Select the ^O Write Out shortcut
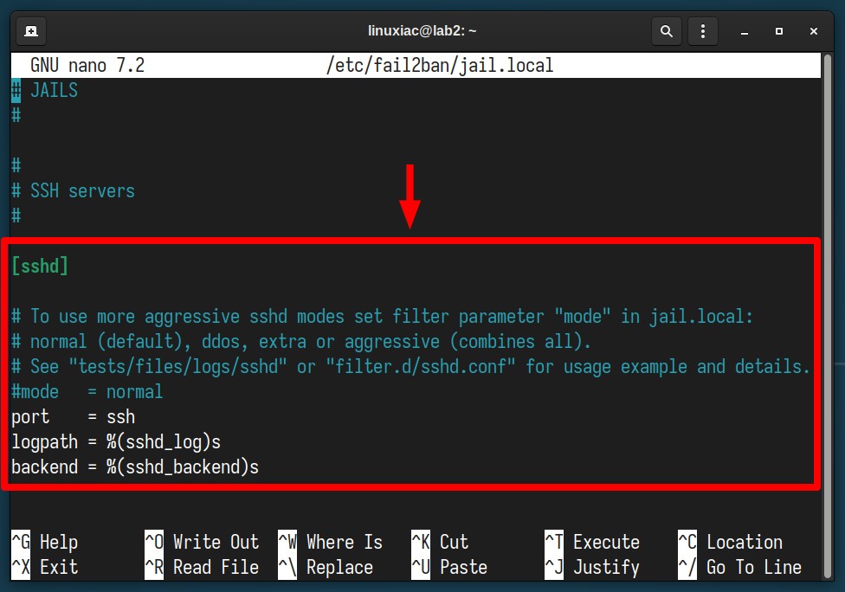Image resolution: width=845 pixels, height=592 pixels. point(202,542)
